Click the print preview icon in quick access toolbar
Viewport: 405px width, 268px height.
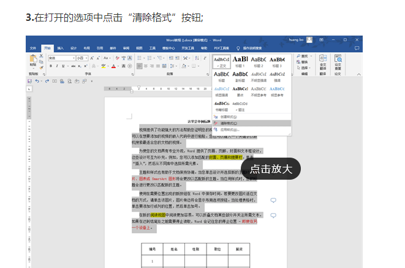(x=69, y=81)
